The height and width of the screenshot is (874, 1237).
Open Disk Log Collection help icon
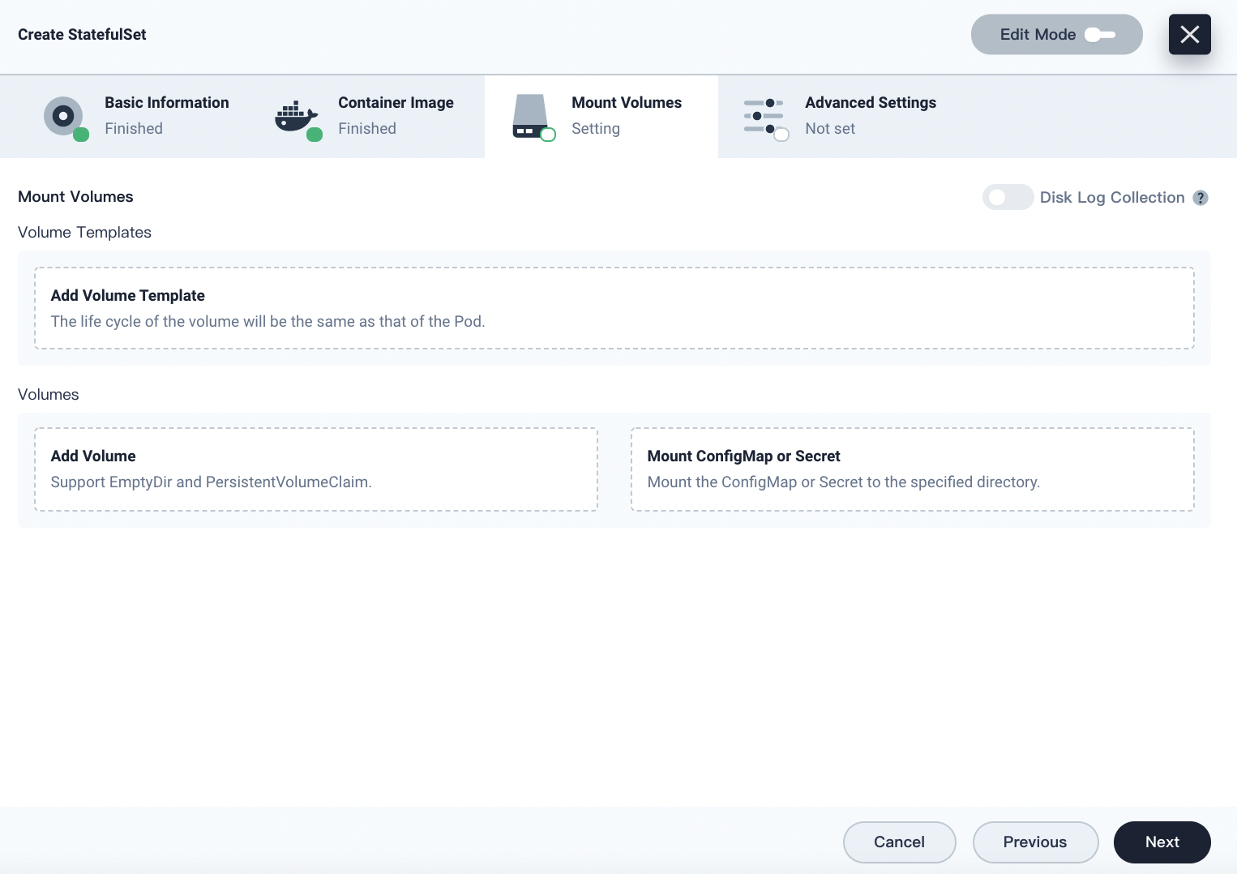(1201, 198)
